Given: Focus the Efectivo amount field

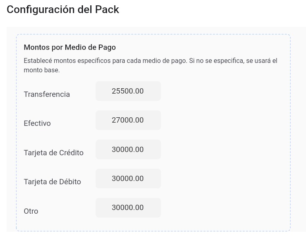Looking at the screenshot, I should tap(128, 120).
